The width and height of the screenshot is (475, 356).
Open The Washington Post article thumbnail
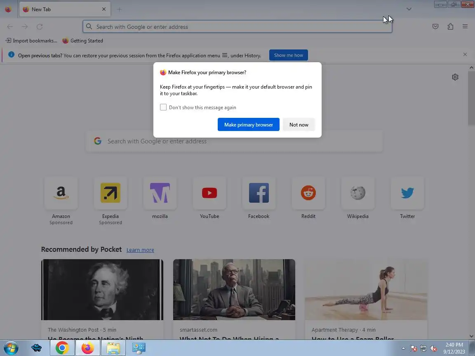click(102, 289)
